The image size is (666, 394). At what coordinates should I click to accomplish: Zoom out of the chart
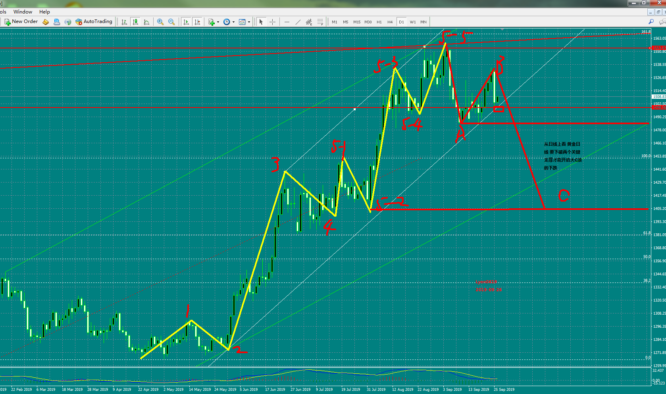[171, 22]
